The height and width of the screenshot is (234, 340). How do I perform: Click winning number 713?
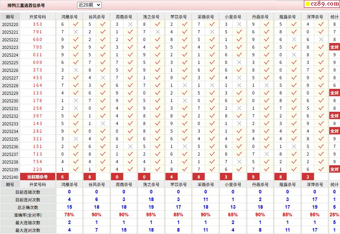pyautogui.click(x=37, y=154)
